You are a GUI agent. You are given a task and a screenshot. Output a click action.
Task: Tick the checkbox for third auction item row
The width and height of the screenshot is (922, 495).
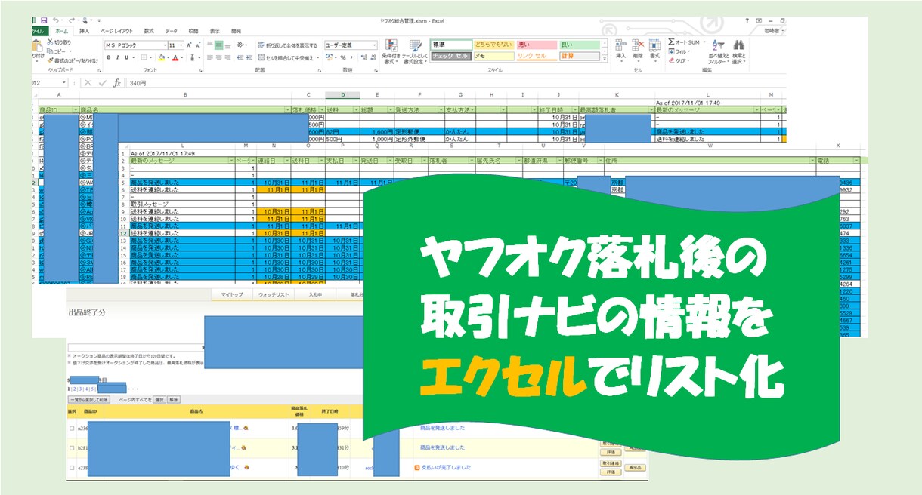click(x=71, y=468)
